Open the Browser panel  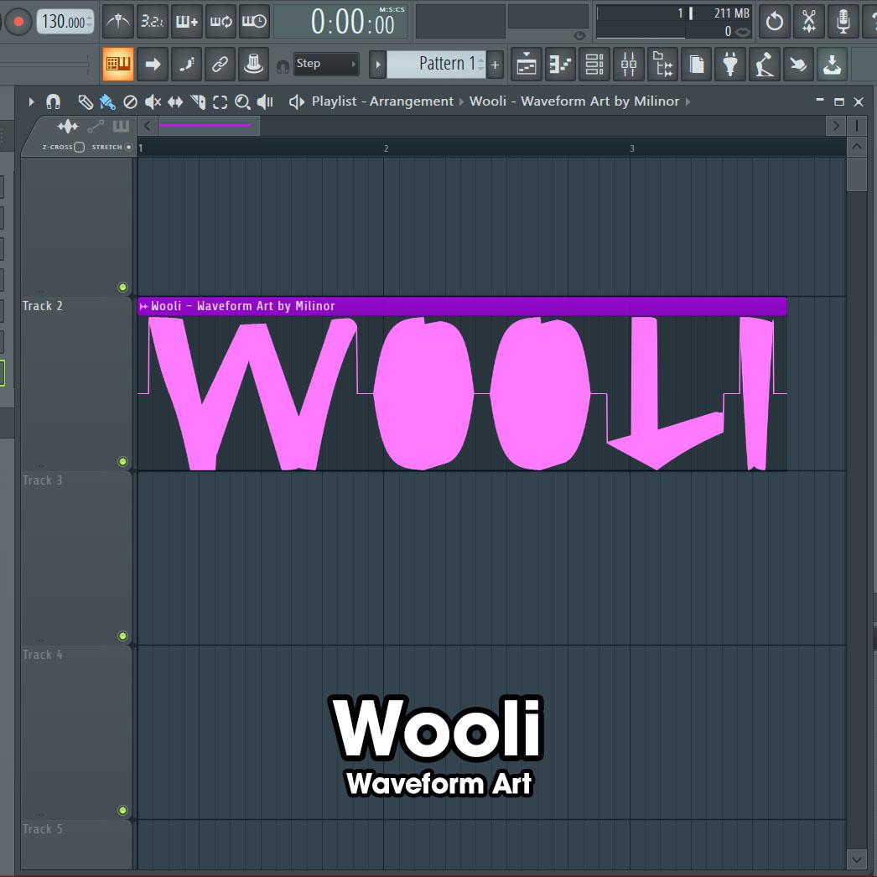coord(662,64)
